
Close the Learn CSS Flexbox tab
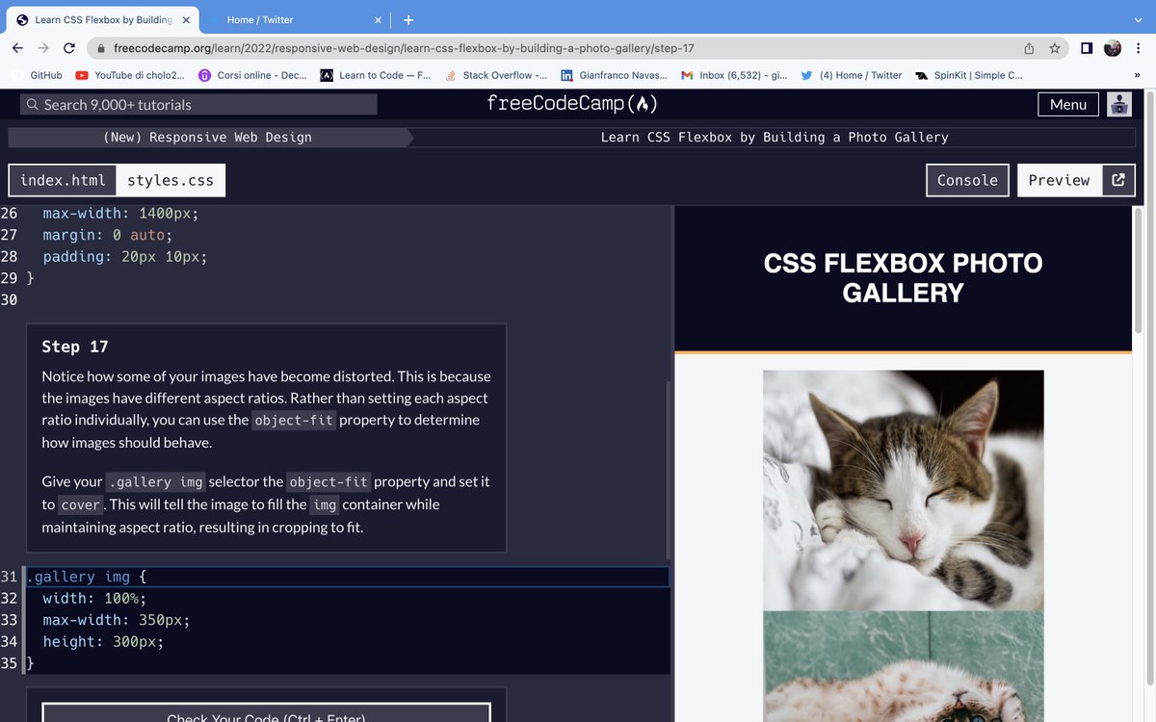point(186,19)
